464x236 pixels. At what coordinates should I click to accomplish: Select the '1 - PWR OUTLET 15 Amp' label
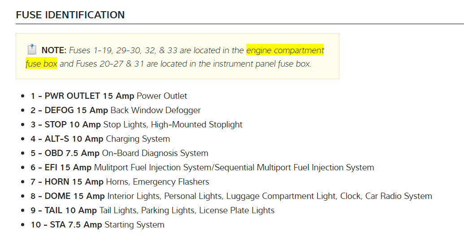[x=82, y=96]
